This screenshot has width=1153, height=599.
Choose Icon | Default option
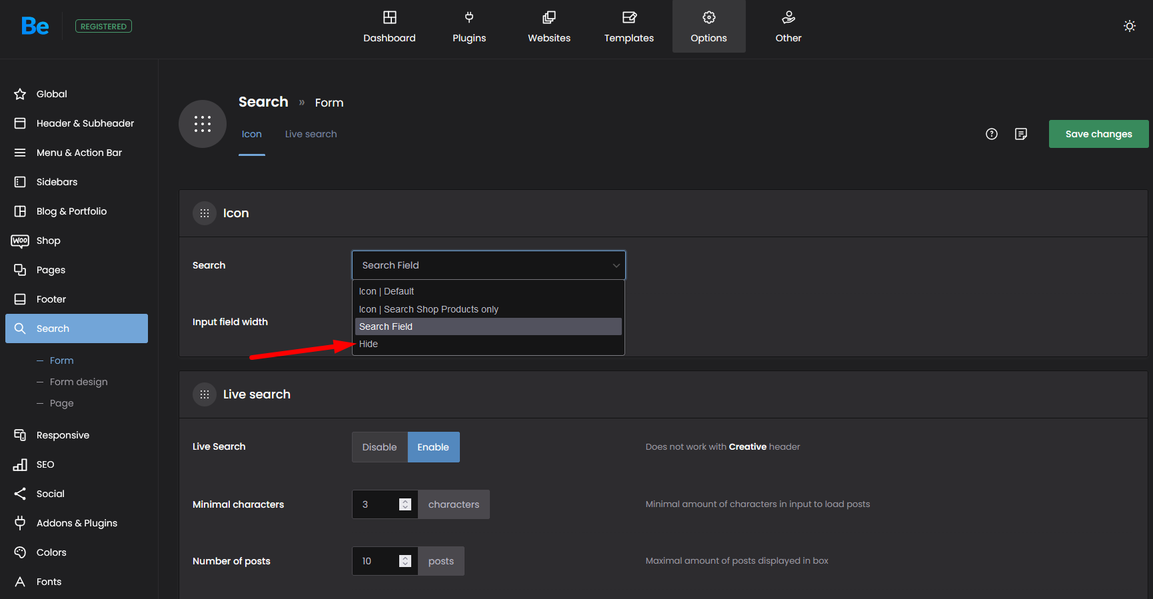click(x=489, y=291)
